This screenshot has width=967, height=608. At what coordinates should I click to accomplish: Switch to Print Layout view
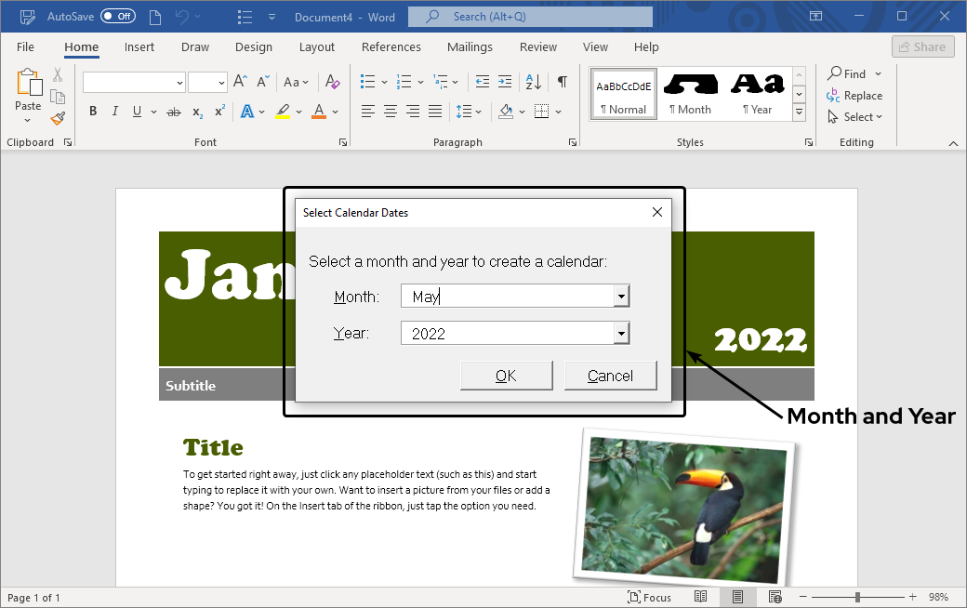(737, 597)
